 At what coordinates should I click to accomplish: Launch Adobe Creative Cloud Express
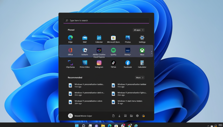99,53
